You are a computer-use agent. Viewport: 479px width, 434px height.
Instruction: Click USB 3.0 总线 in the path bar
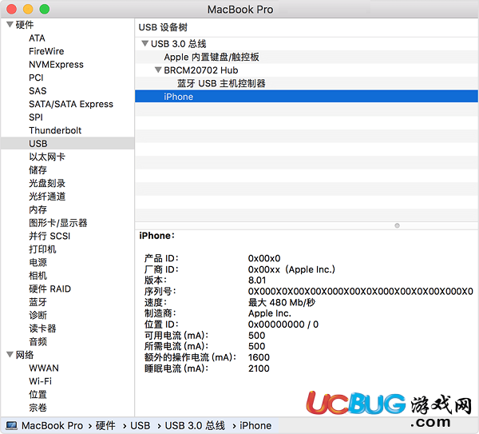pos(195,425)
